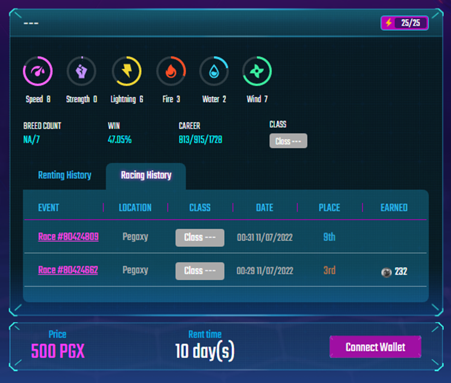Select the Racing History tab
451x383 pixels.
coord(146,175)
